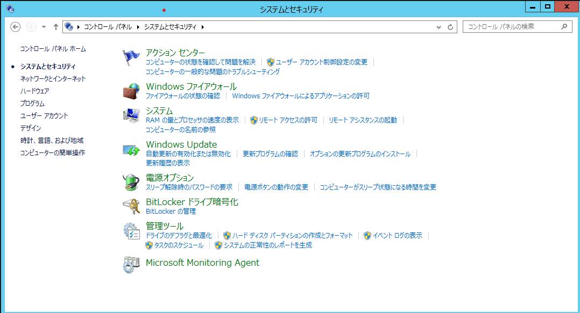Screen dimensions: 580x313
Task: Expand the address bar history dropdown
Action: coord(438,27)
